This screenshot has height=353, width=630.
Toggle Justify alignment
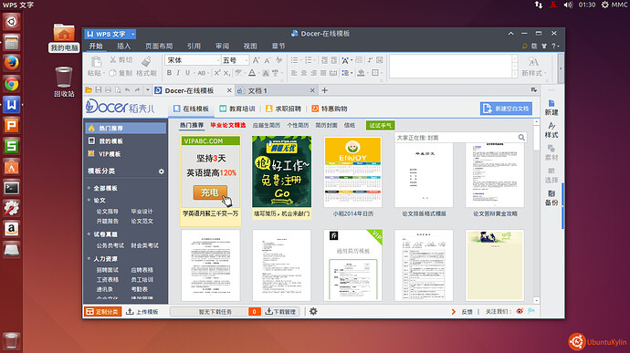(323, 73)
